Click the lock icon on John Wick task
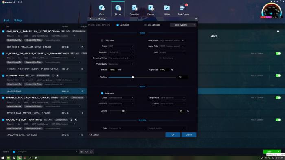 [x=278, y=31]
